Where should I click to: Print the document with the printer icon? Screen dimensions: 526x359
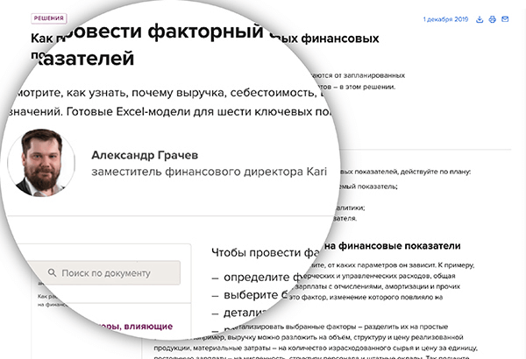(493, 19)
